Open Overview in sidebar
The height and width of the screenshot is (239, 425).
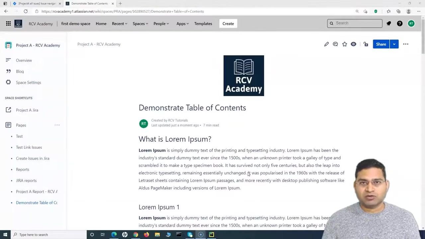click(x=24, y=60)
